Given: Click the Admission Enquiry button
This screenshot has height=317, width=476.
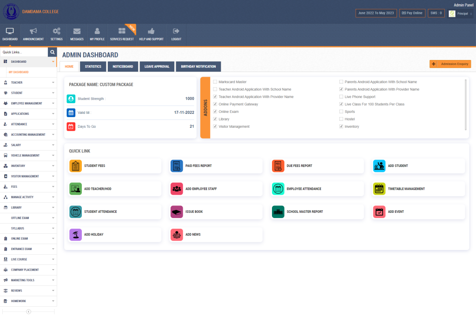Looking at the screenshot, I should point(450,64).
